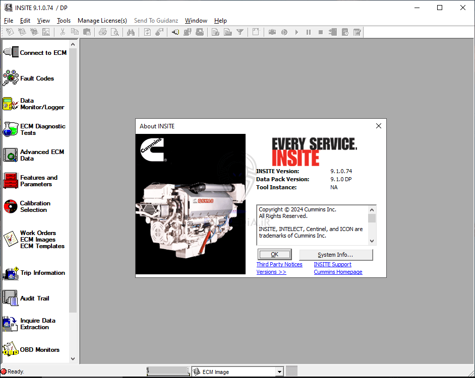The height and width of the screenshot is (378, 475).
Task: Click OK in the About INSITE dialog
Action: point(274,254)
